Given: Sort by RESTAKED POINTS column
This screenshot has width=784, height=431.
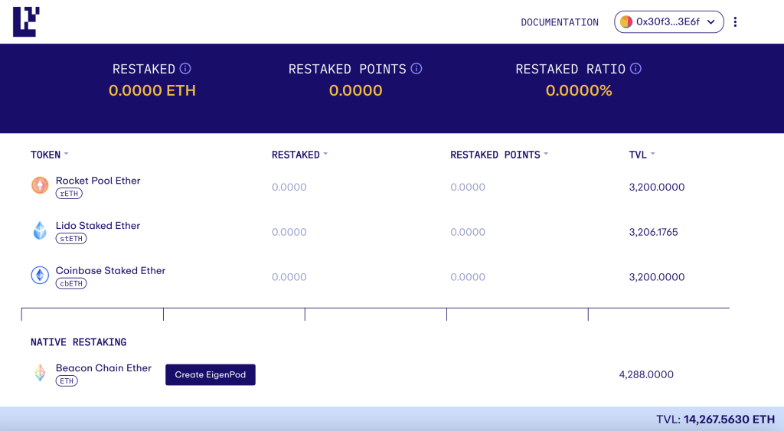Looking at the screenshot, I should [x=499, y=155].
